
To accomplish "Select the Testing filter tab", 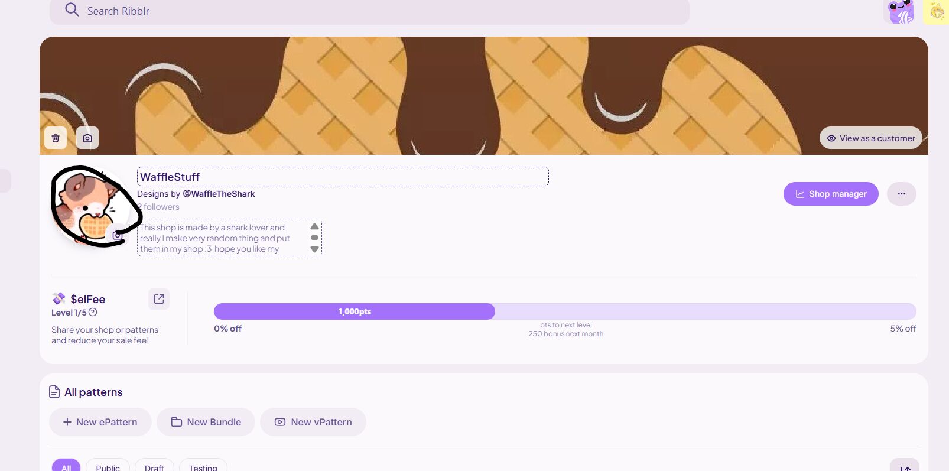I will point(203,466).
